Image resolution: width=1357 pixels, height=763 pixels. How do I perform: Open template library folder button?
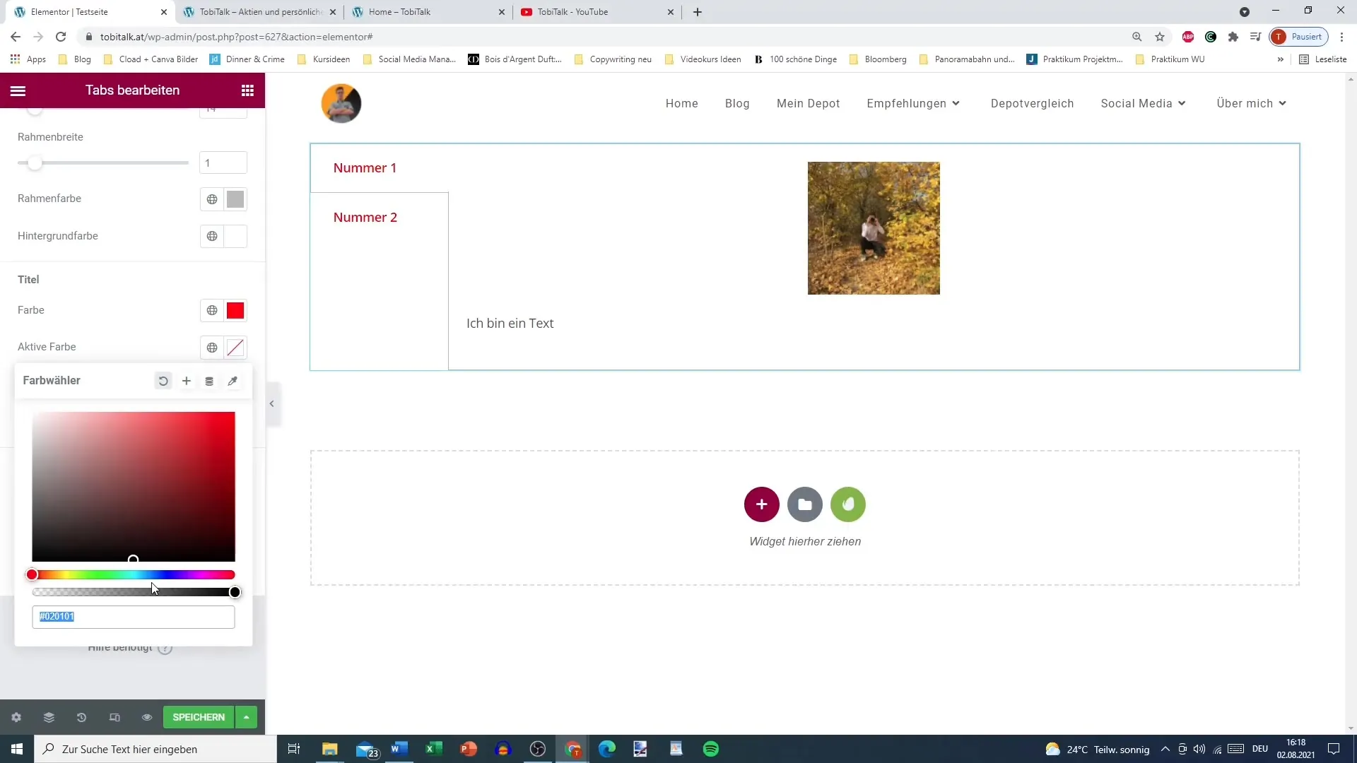click(805, 504)
